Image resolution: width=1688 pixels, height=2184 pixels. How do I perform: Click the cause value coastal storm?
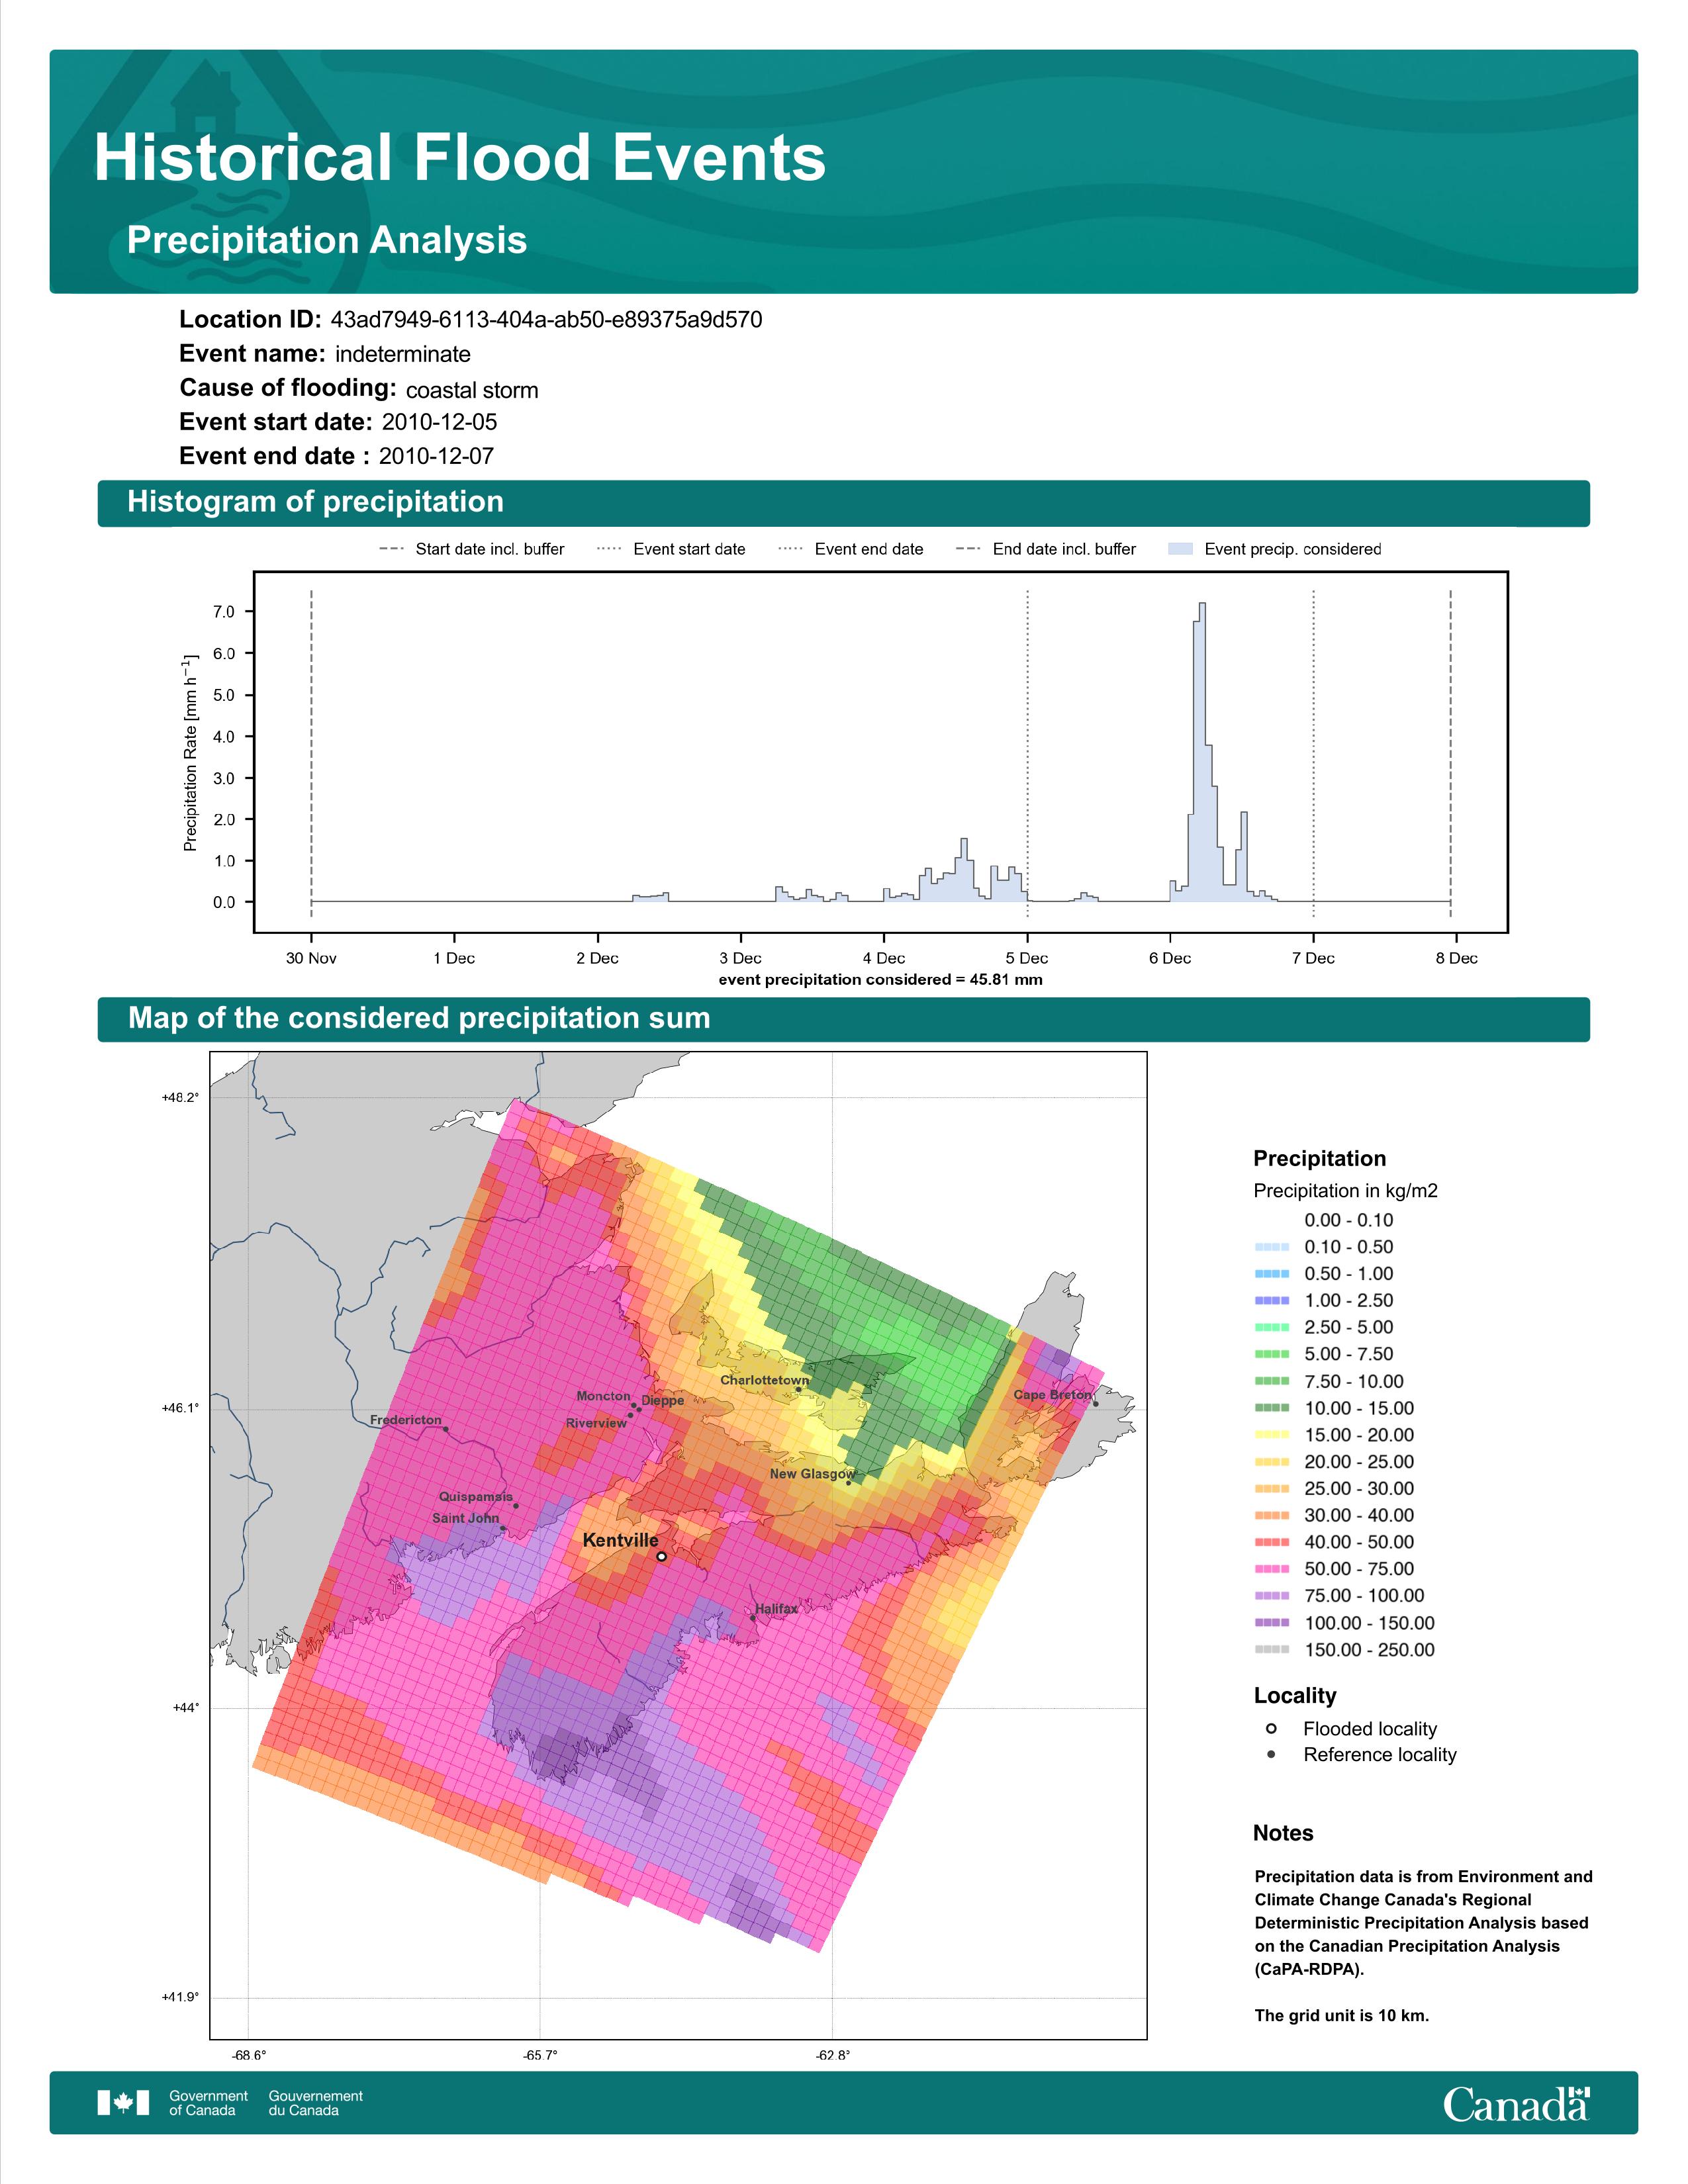pyautogui.click(x=472, y=390)
